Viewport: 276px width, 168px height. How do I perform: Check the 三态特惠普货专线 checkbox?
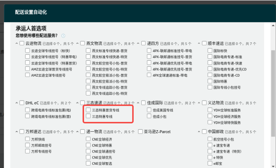(x=88, y=110)
